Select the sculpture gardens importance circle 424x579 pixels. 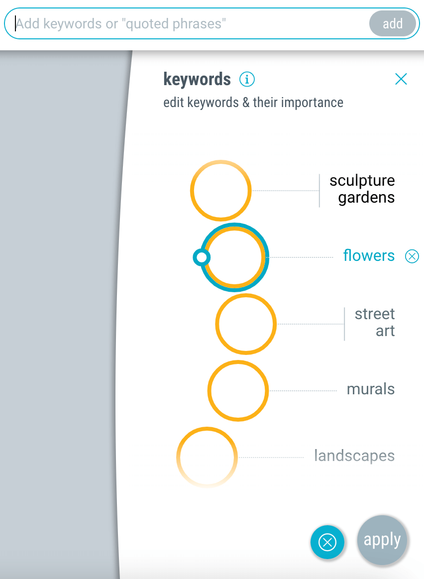pos(220,191)
